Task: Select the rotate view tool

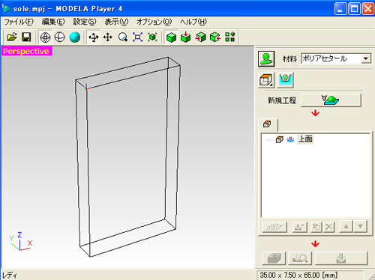Action: click(94, 37)
